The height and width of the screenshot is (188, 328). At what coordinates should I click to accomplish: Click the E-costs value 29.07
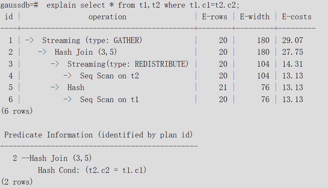point(293,40)
